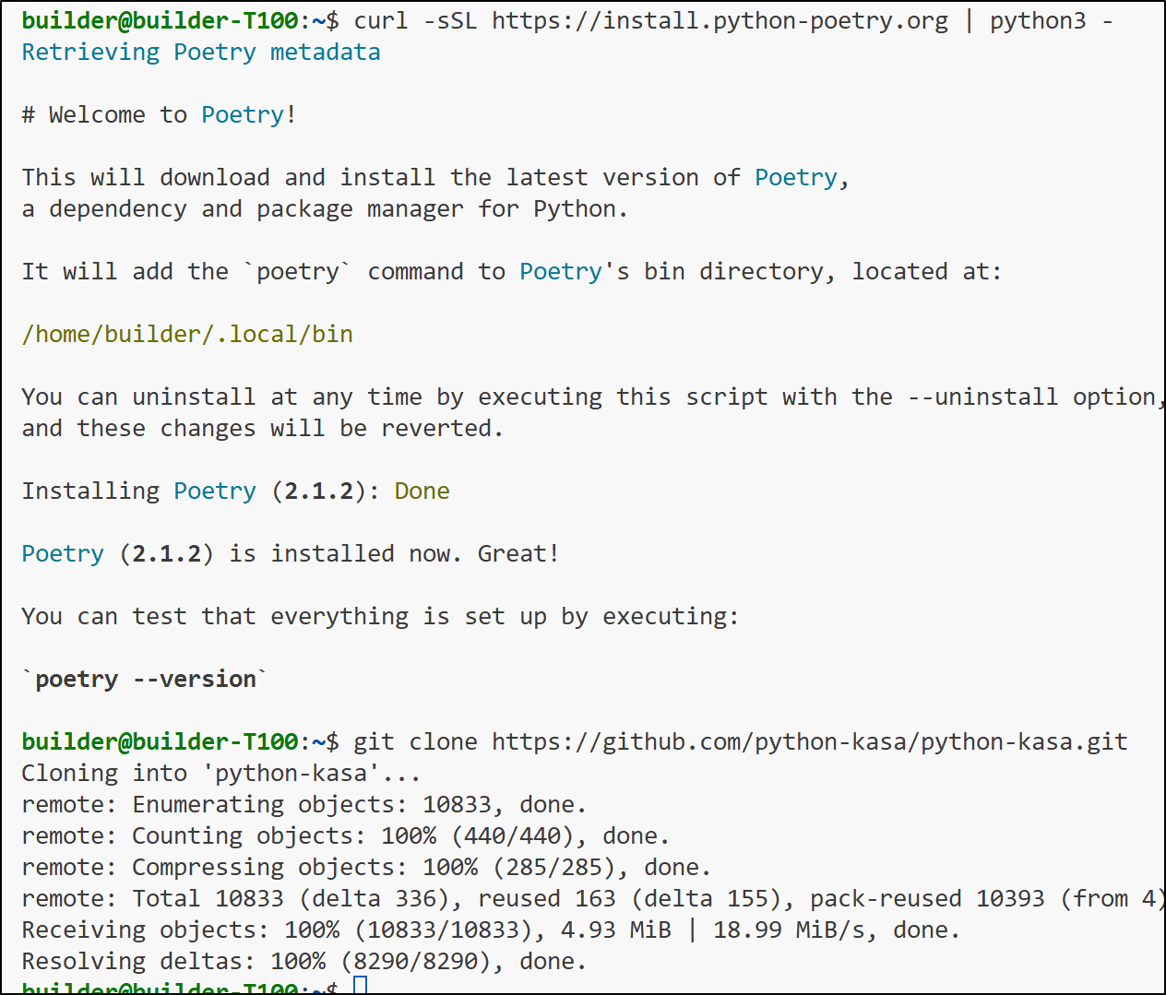
Task: Click the 'Retrieving Poetry metadata' line
Action: [x=201, y=52]
